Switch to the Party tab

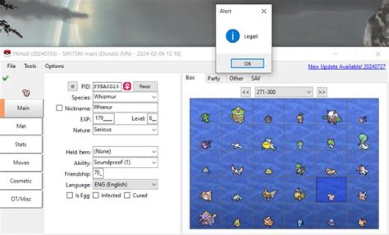213,79
